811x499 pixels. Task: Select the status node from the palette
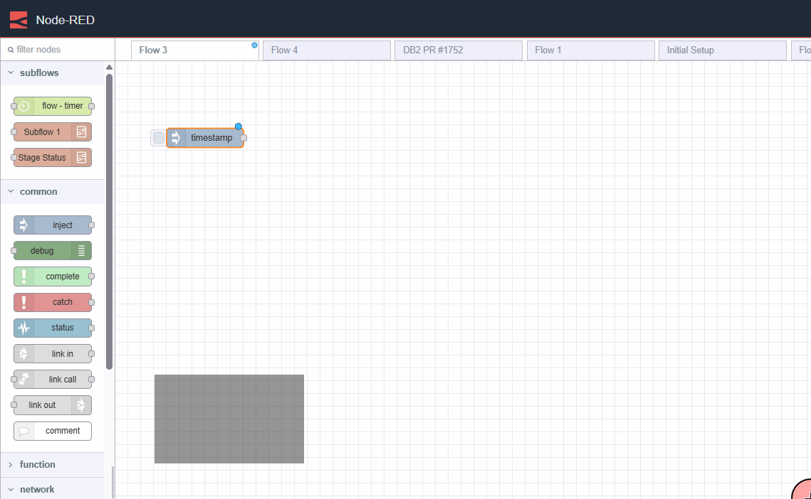coord(53,328)
